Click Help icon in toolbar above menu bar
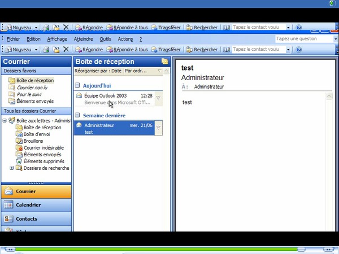 [x=298, y=28]
